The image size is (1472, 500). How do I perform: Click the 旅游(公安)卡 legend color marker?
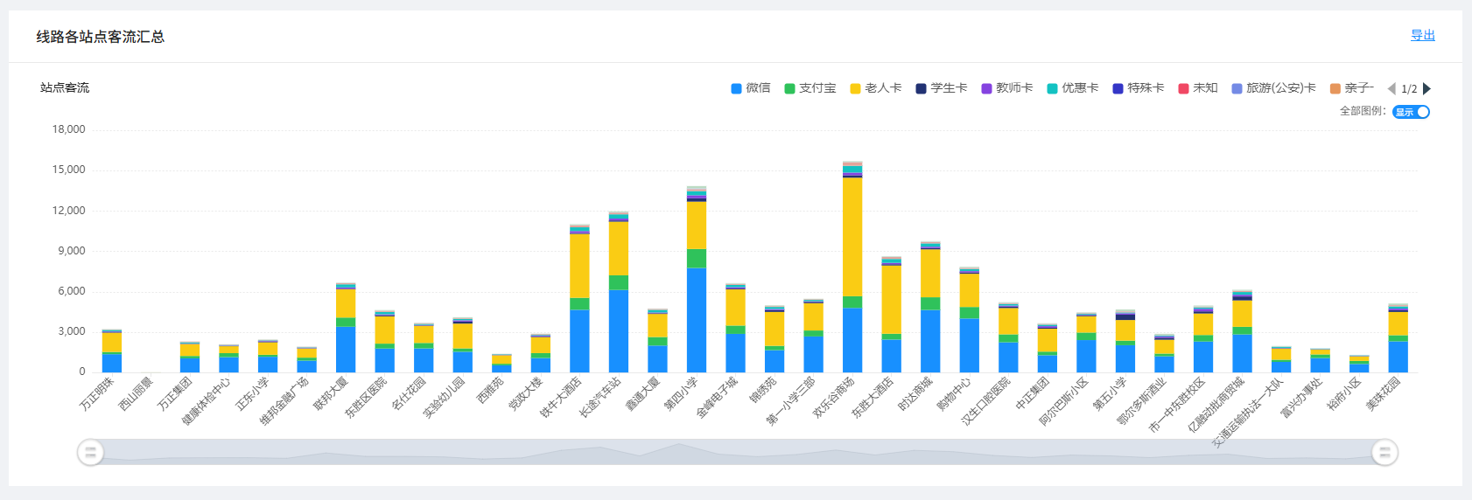pos(1237,88)
